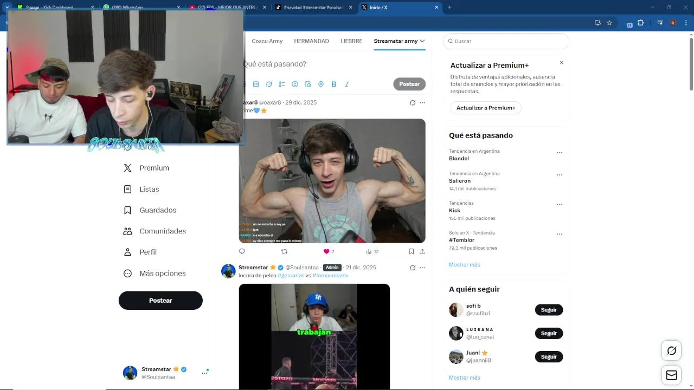The image size is (694, 390).
Task: Apply bold formatting in composer
Action: [x=334, y=84]
